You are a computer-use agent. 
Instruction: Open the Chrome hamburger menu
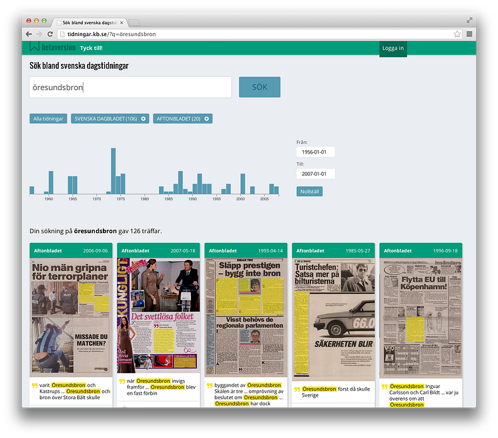(x=469, y=34)
